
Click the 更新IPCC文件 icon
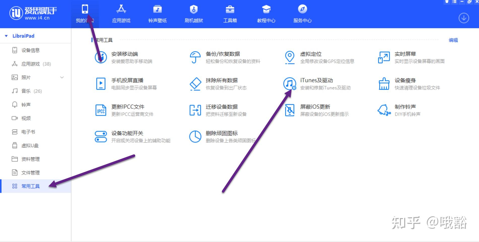pyautogui.click(x=101, y=110)
